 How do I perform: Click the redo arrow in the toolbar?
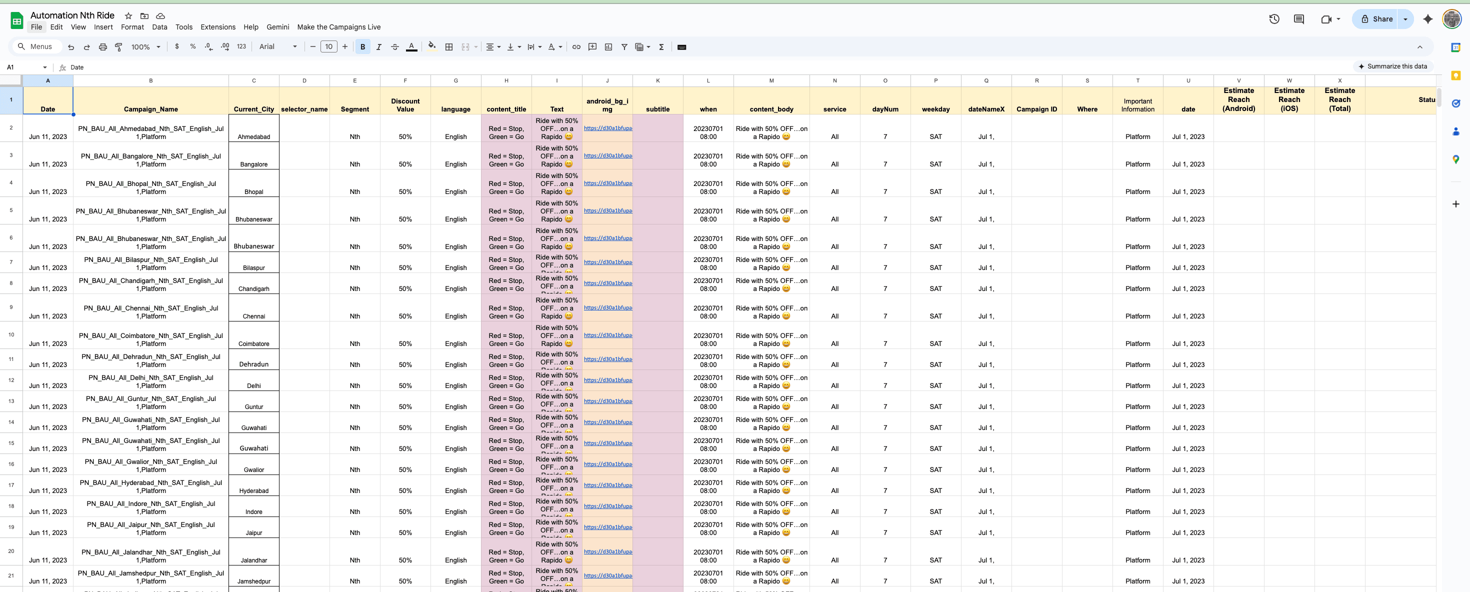(x=86, y=47)
